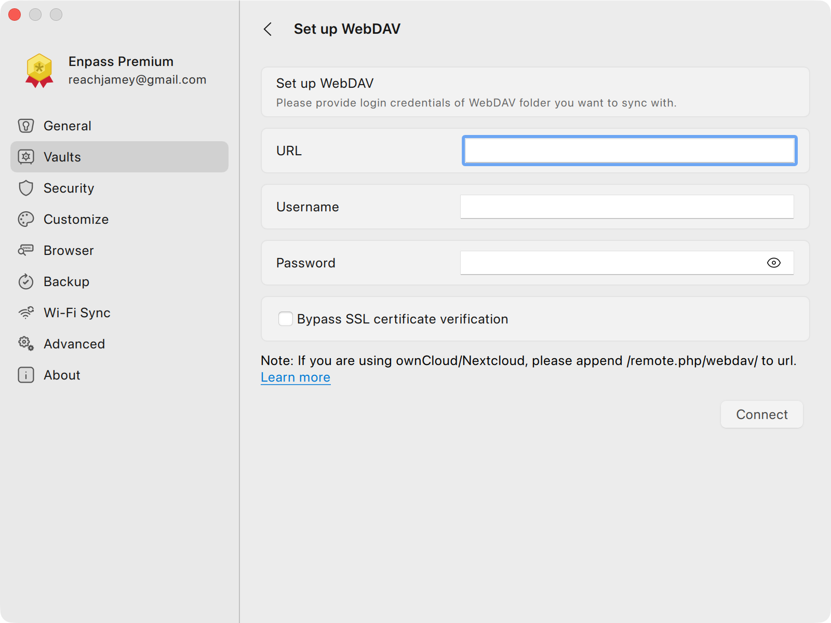Focus the URL input field

coord(629,151)
